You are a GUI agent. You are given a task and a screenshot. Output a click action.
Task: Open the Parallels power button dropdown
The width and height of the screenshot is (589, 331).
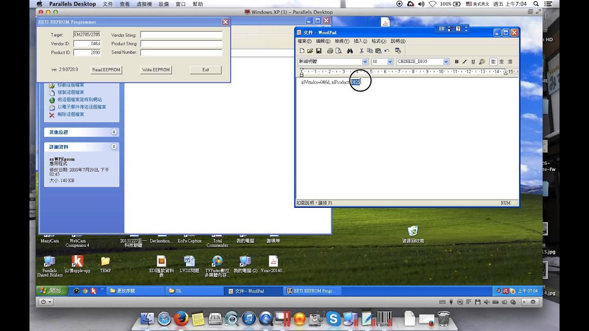click(x=46, y=302)
